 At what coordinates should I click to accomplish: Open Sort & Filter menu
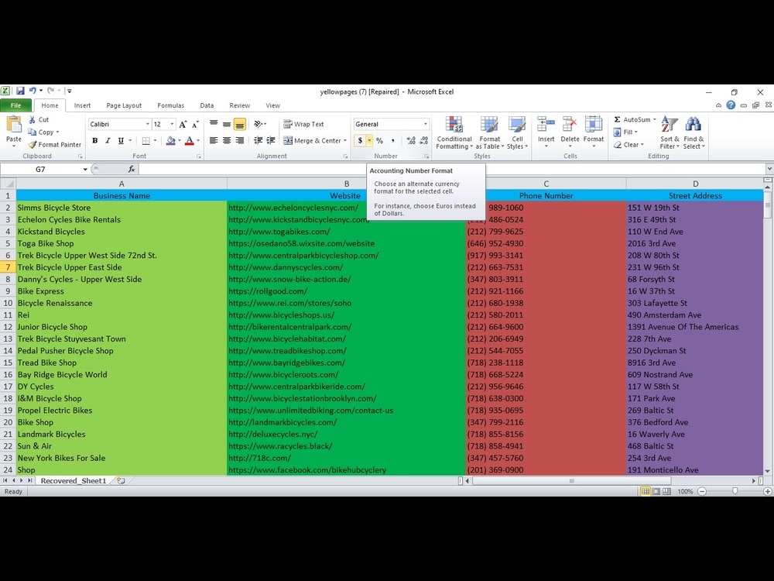[x=670, y=132]
